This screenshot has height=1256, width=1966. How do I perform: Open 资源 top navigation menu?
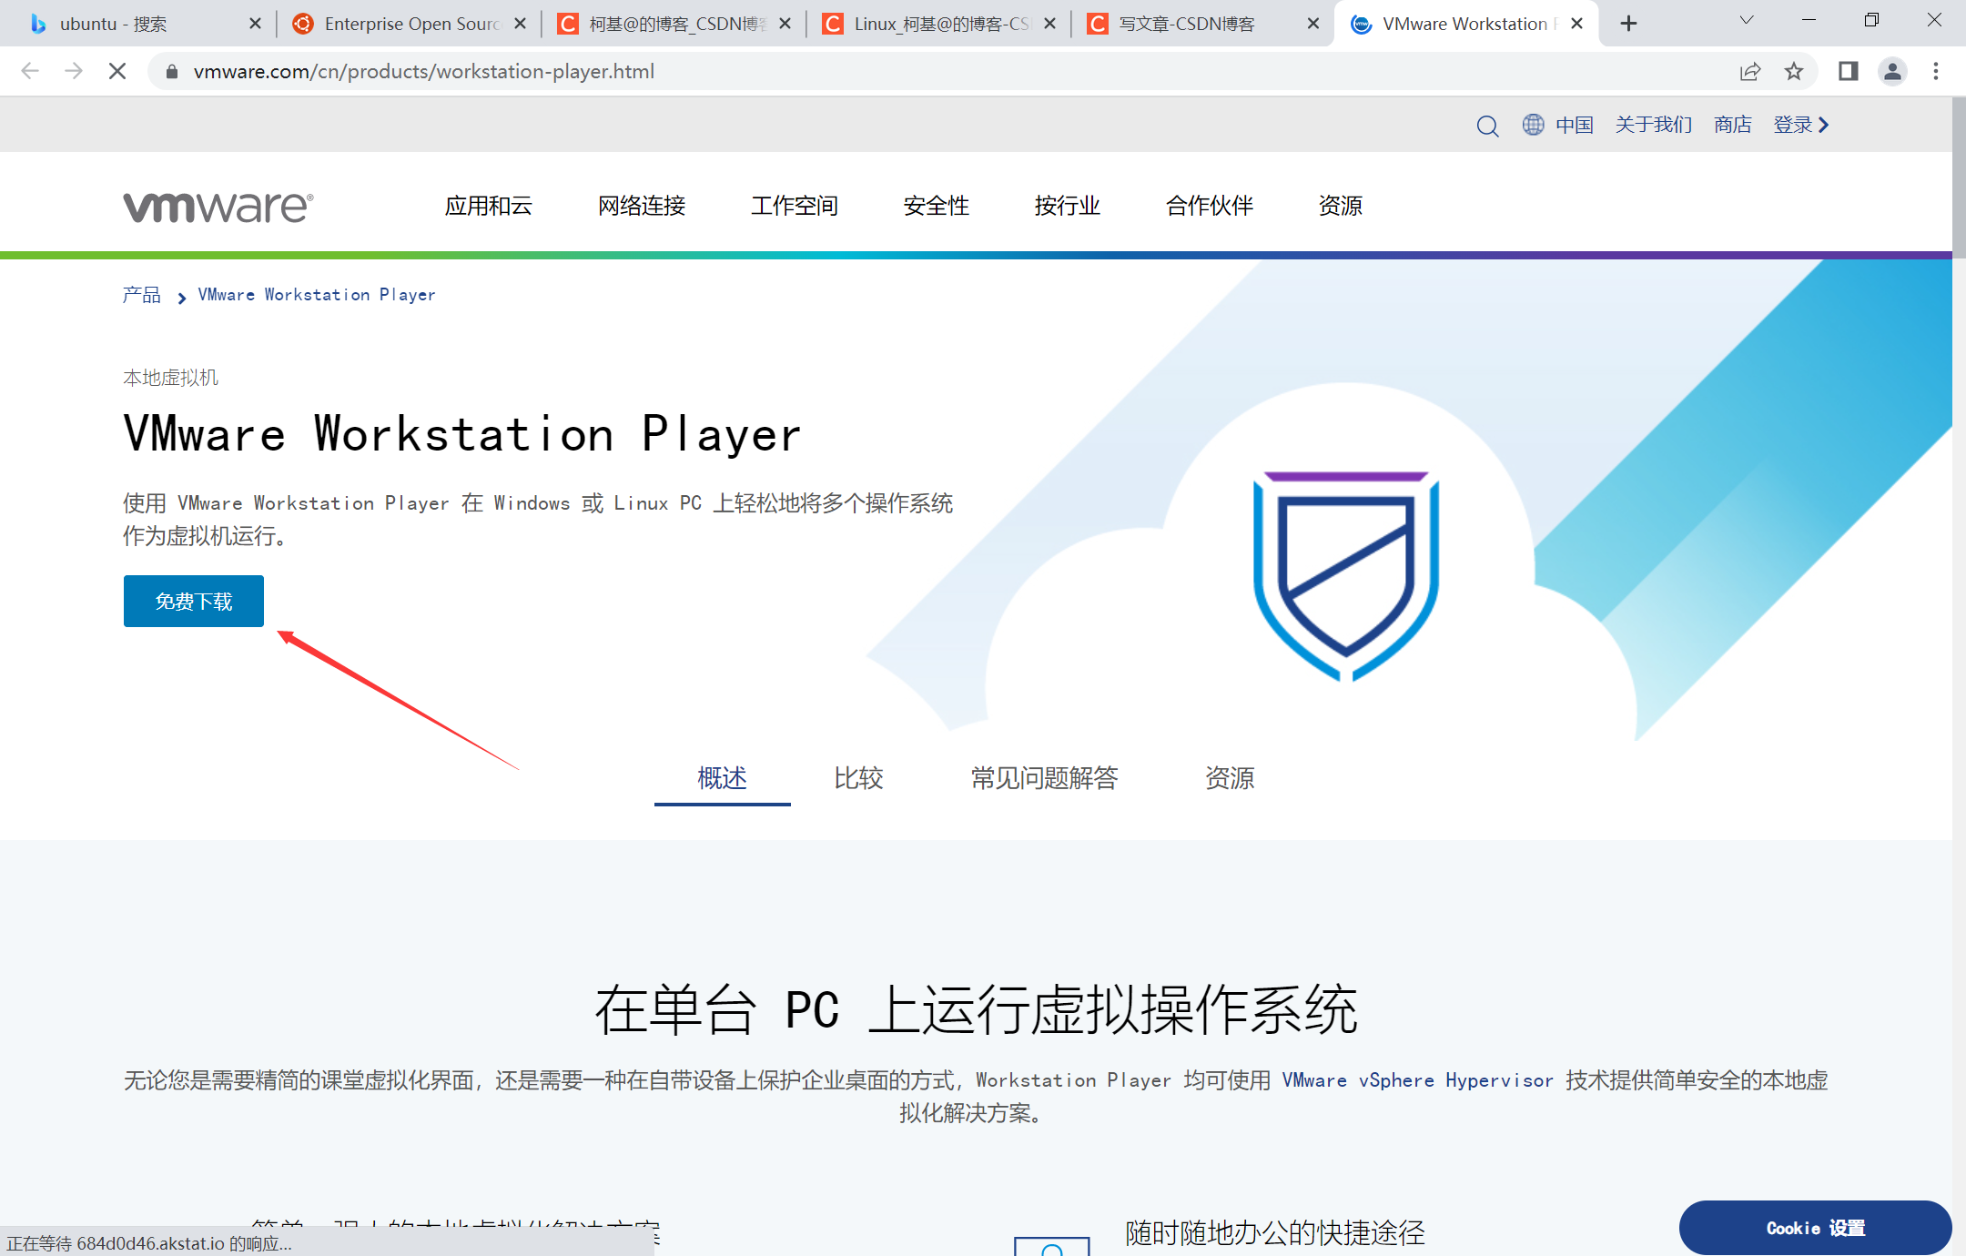point(1341,206)
